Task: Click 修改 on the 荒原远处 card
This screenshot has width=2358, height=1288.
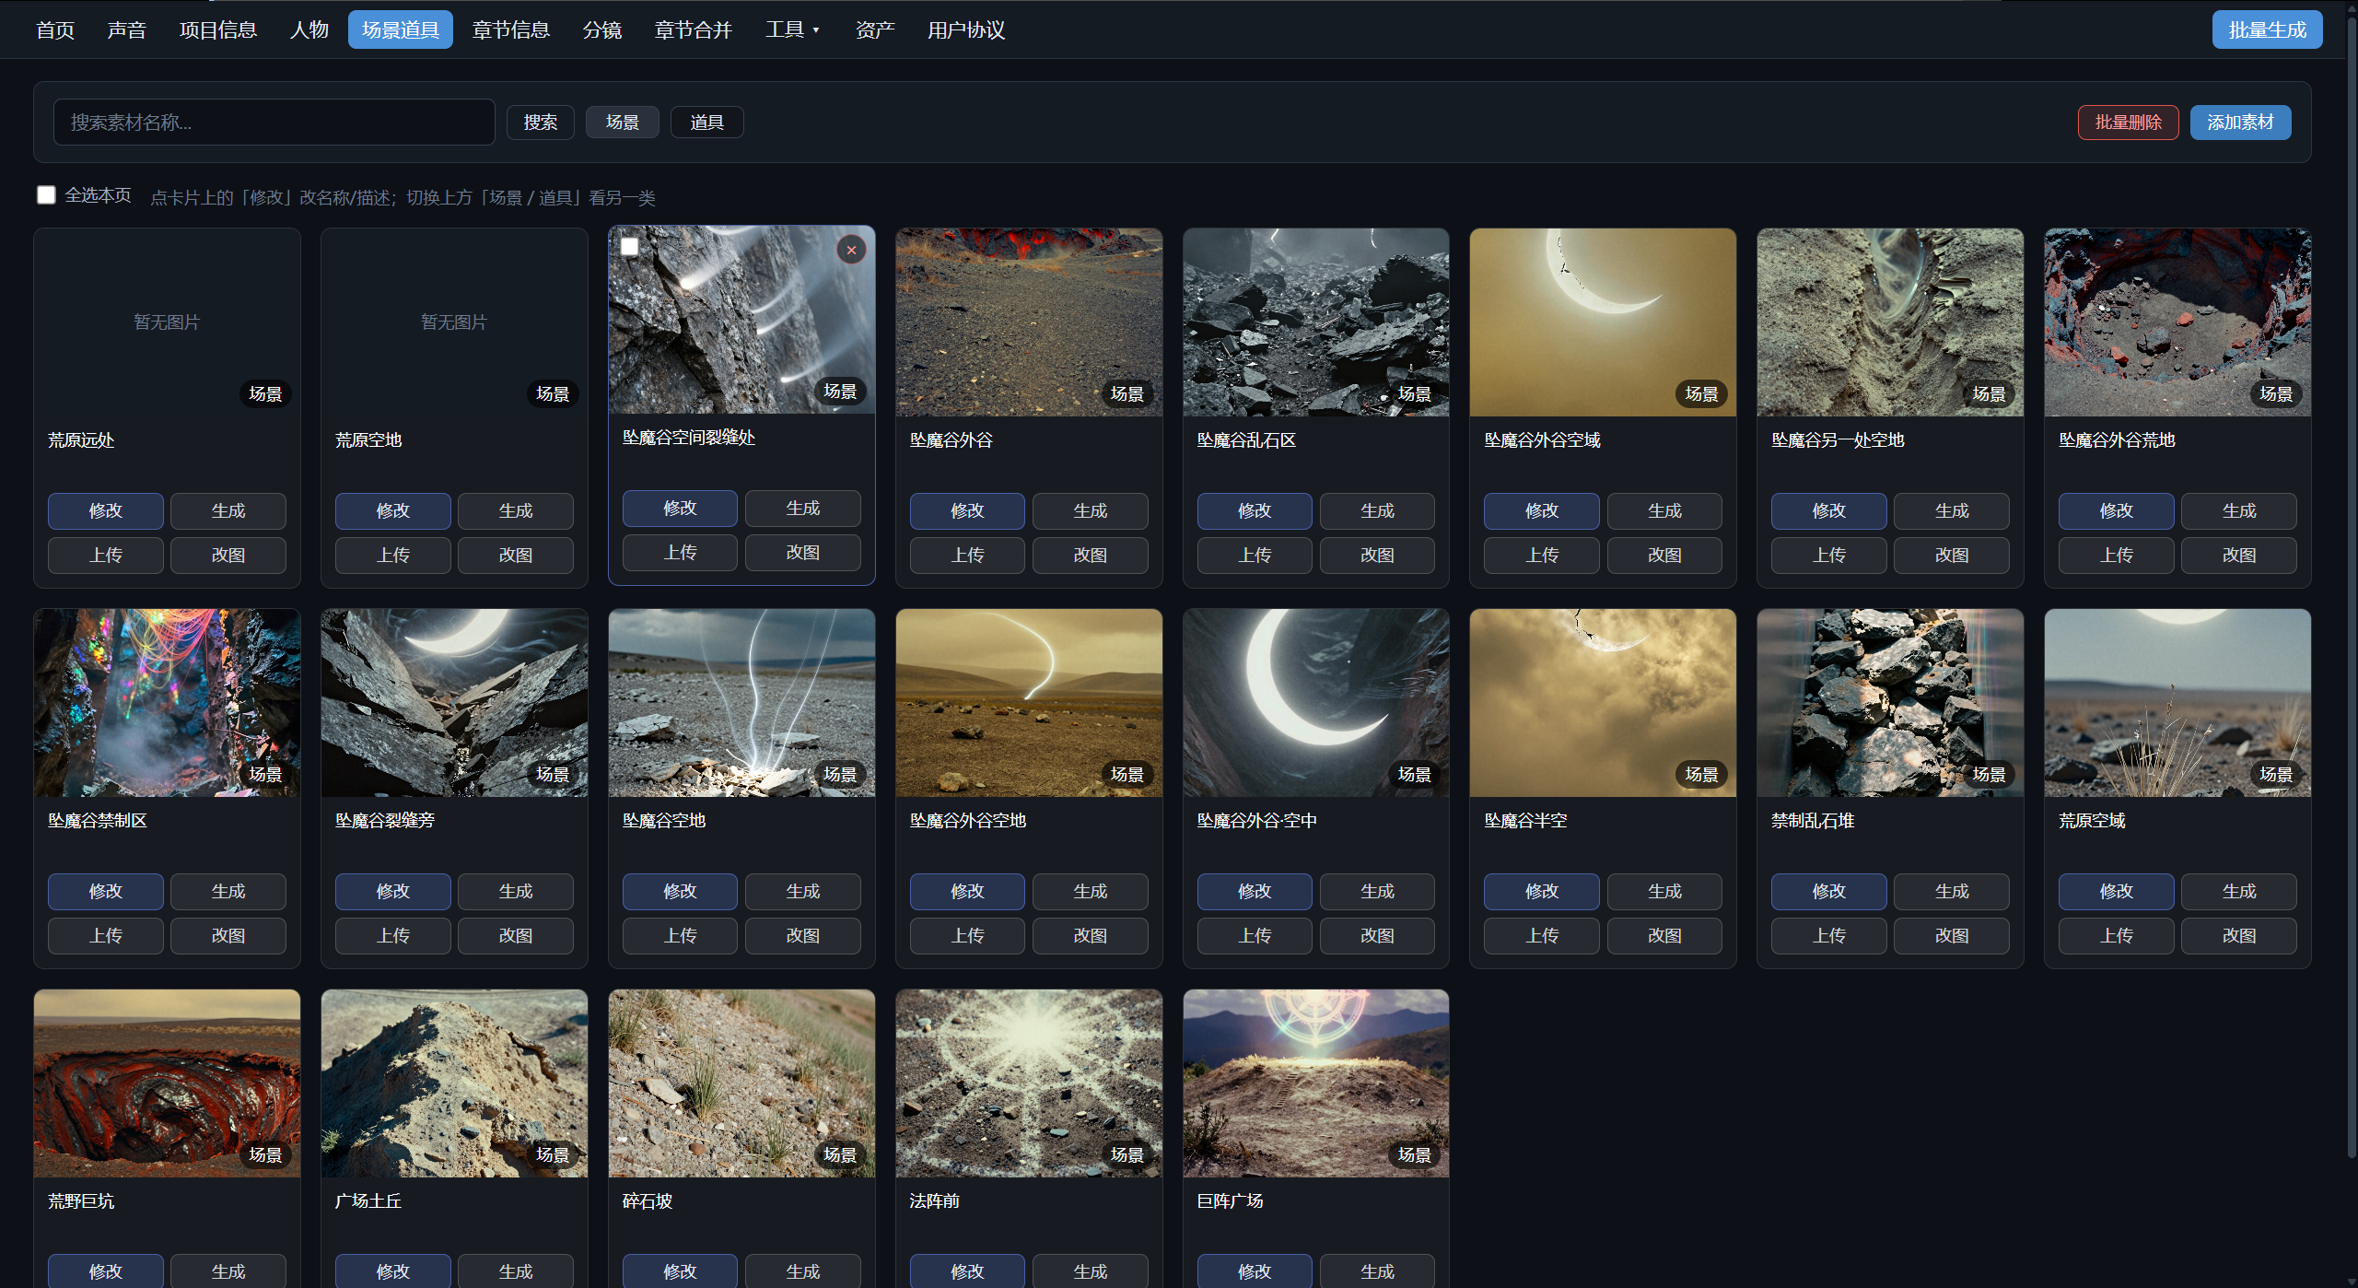Action: (x=106, y=510)
